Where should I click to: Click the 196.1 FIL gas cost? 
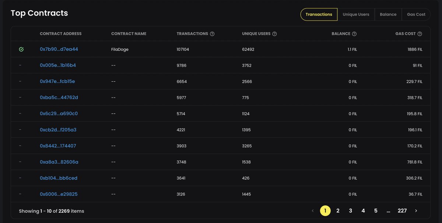[415, 130]
